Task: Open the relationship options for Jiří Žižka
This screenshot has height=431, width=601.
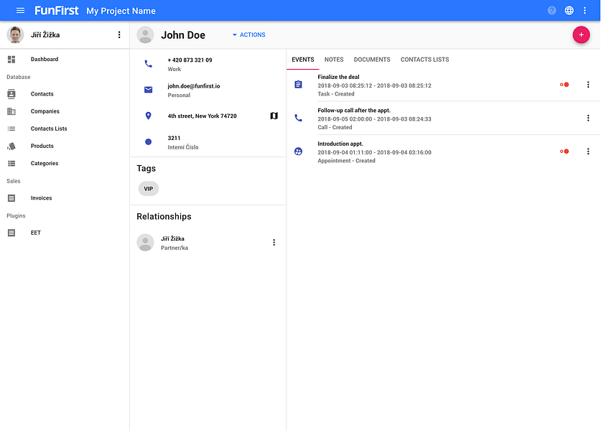Action: [x=274, y=242]
